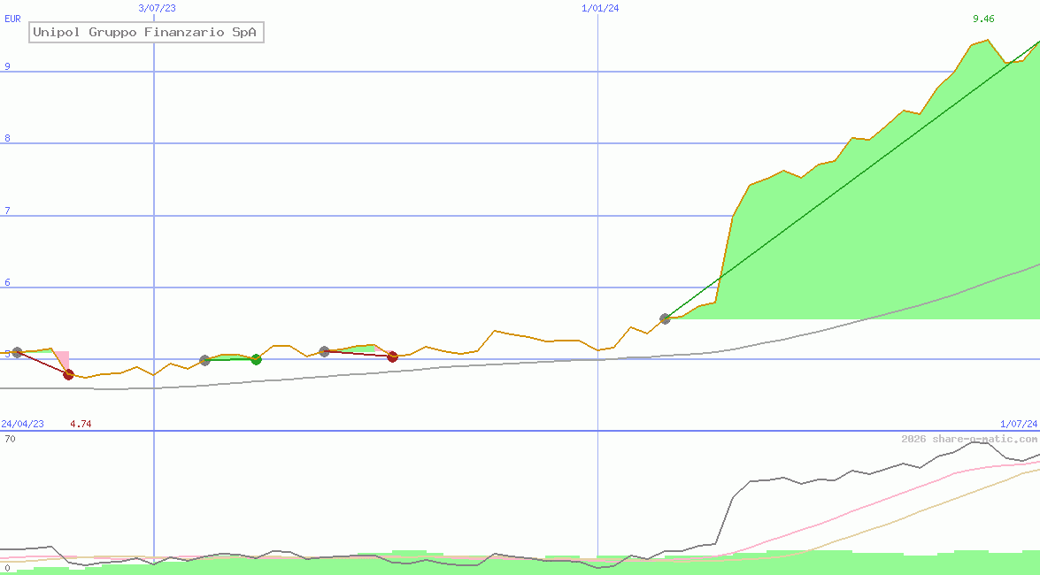
Task: Click the EUR currency label
Action: click(x=12, y=18)
